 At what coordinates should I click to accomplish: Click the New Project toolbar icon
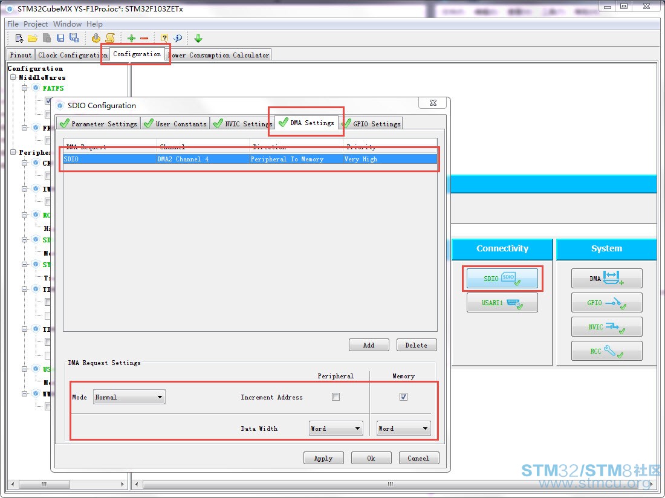pos(19,38)
